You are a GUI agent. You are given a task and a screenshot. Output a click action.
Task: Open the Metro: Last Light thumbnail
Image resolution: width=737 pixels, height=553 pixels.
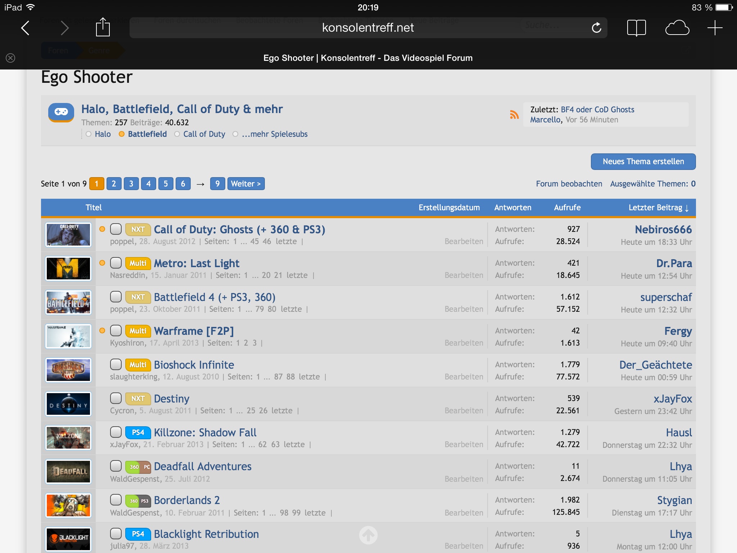(68, 269)
